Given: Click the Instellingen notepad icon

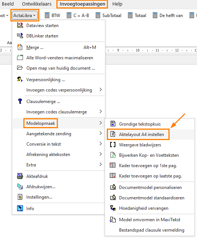Looking at the screenshot, I should click(x=20, y=197).
